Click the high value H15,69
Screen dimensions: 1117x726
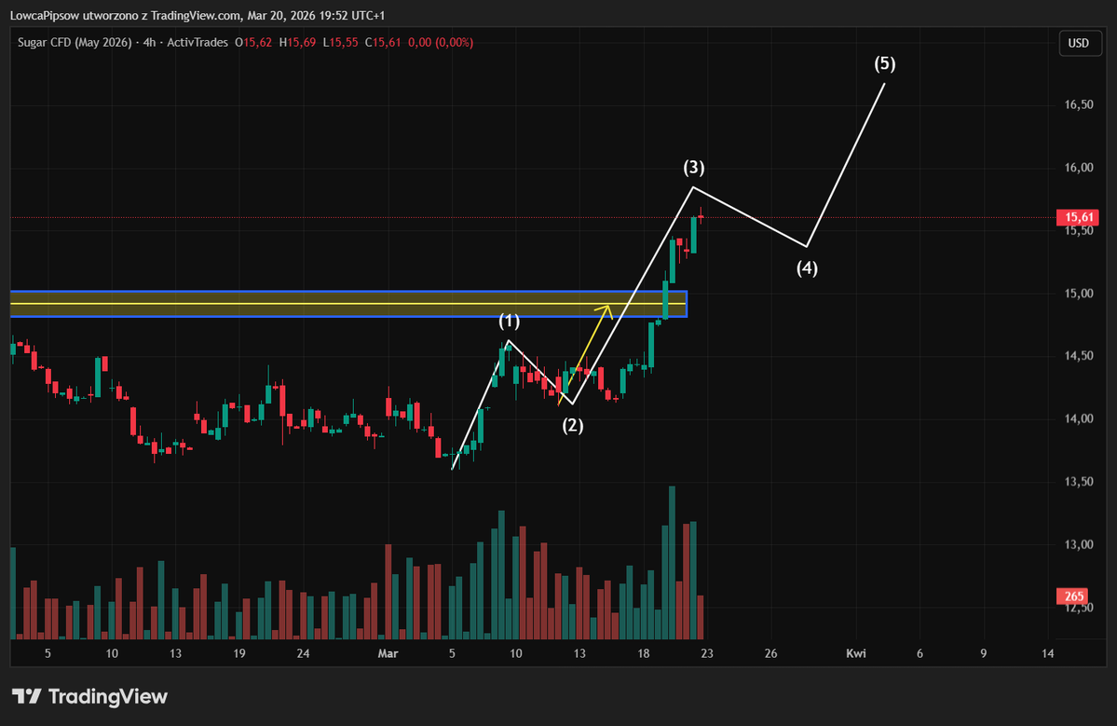point(297,43)
